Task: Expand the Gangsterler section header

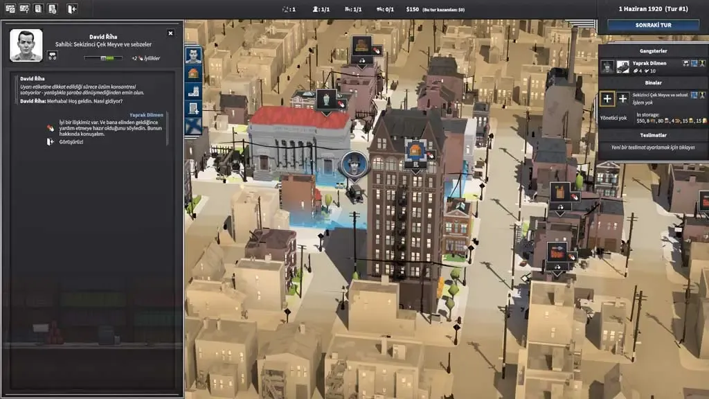Action: click(653, 51)
